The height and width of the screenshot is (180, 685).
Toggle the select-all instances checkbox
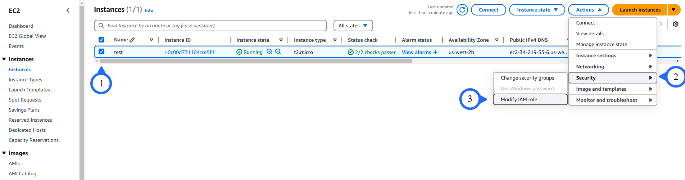tap(101, 40)
